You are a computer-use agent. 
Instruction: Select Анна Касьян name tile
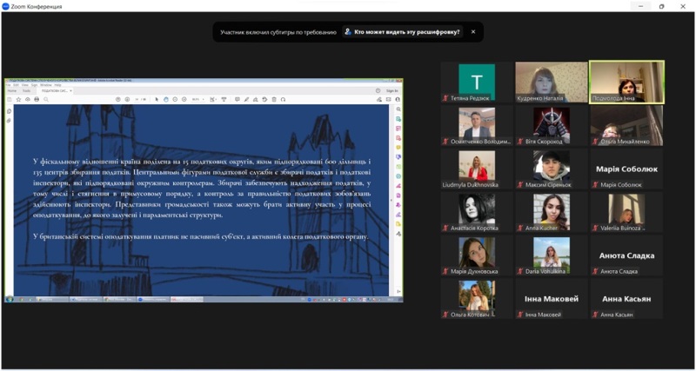pyautogui.click(x=626, y=298)
